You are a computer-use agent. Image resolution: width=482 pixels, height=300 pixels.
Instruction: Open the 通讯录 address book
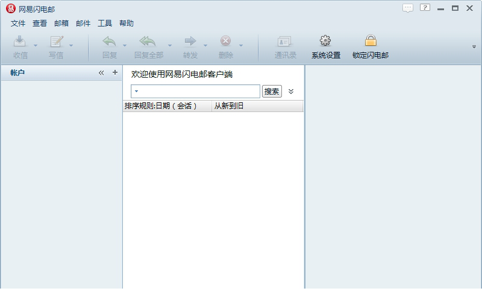[285, 47]
